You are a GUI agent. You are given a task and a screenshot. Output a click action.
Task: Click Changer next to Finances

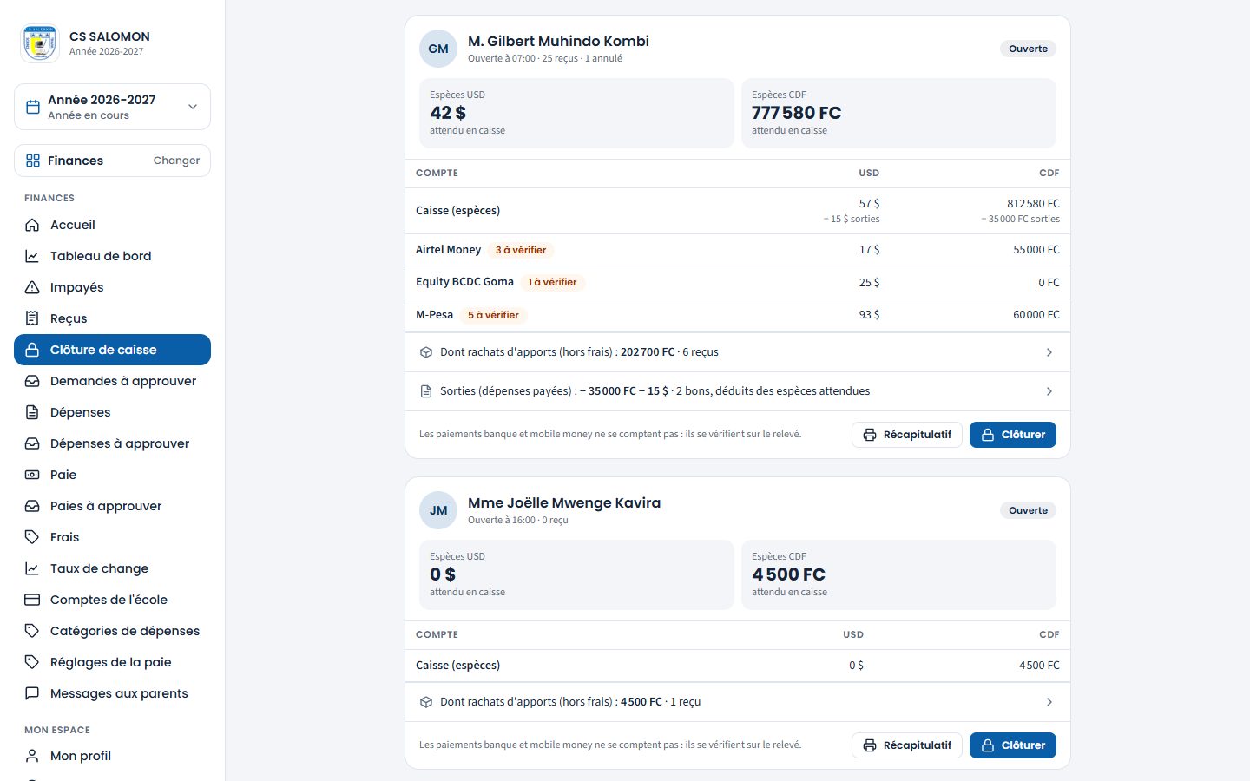tap(176, 161)
